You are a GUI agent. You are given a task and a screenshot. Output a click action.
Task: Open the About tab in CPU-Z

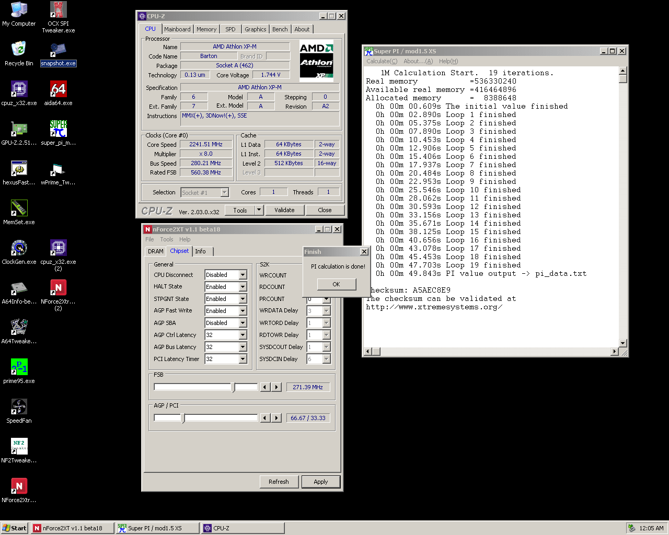coord(302,29)
